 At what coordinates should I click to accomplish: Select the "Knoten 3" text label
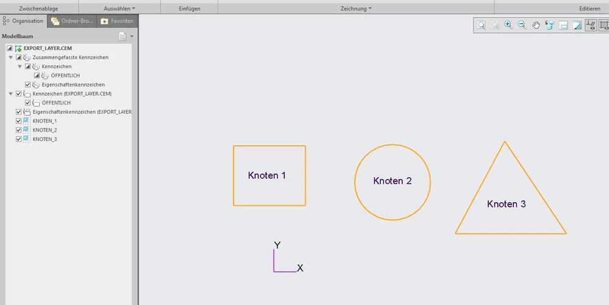coord(506,204)
